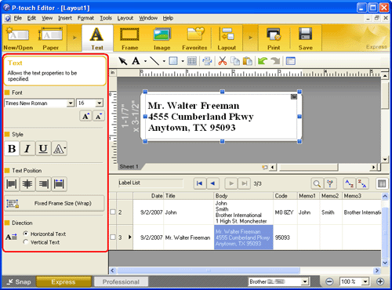Open the line tool dropdown arrow

tap(164, 61)
